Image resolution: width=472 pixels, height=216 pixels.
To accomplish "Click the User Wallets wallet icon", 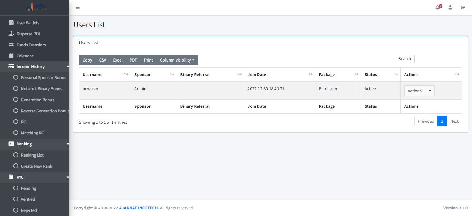I will tap(11, 22).
